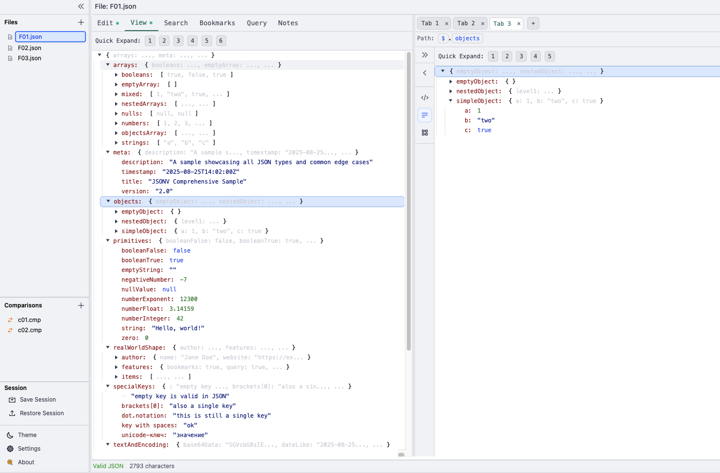This screenshot has height=473, width=720.
Task: Select the formatted tree view icon
Action: coord(424,115)
